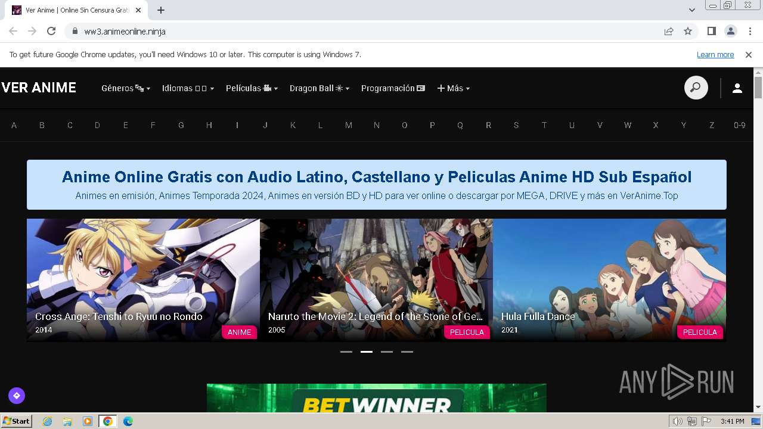
Task: Reload the page with the refresh icon
Action: (x=51, y=32)
